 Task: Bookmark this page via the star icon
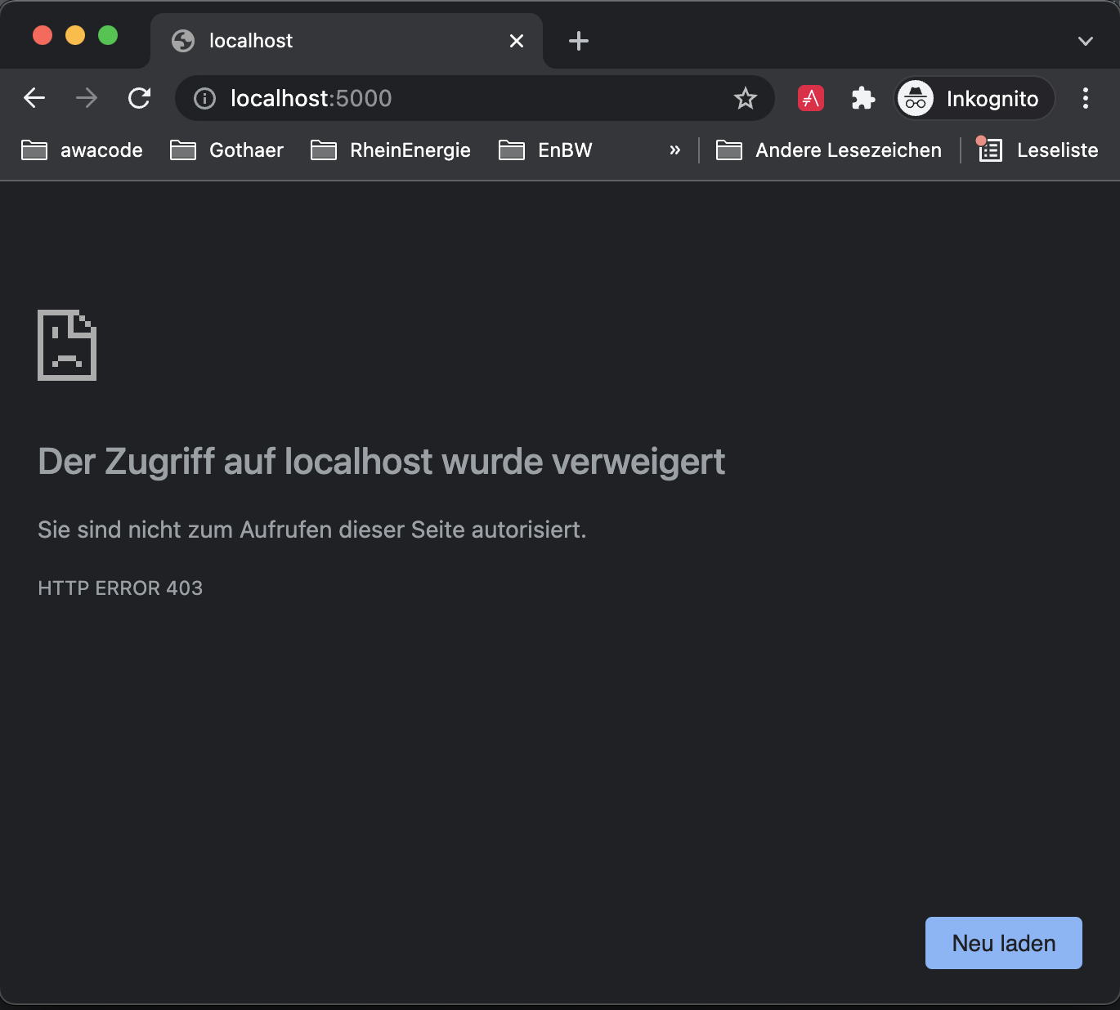(745, 98)
